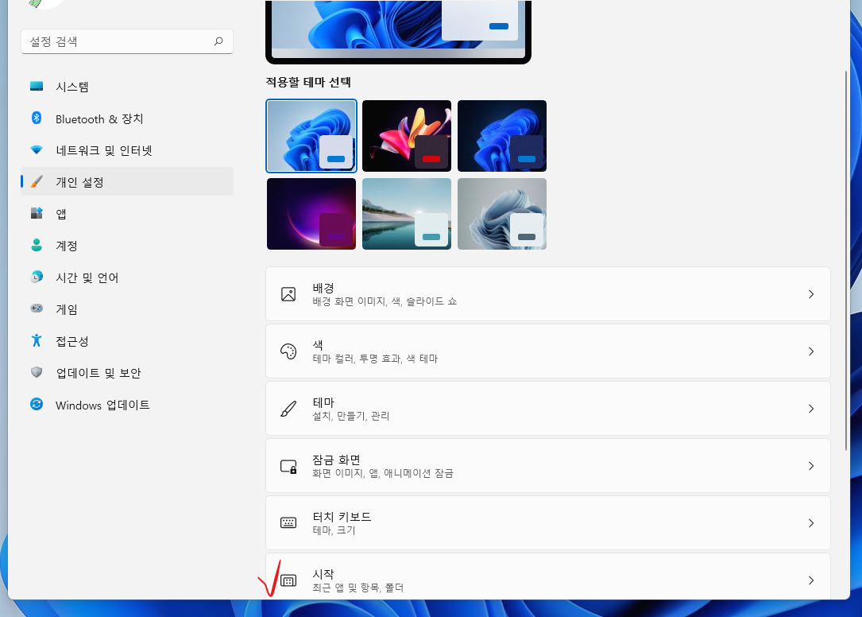Image resolution: width=862 pixels, height=617 pixels.
Task: Click the keyboard icon in 터치 키보드 row
Action: pos(288,523)
